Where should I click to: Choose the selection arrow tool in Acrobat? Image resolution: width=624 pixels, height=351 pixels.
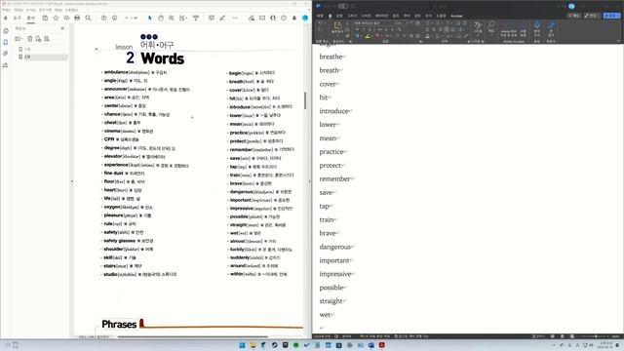point(149,18)
